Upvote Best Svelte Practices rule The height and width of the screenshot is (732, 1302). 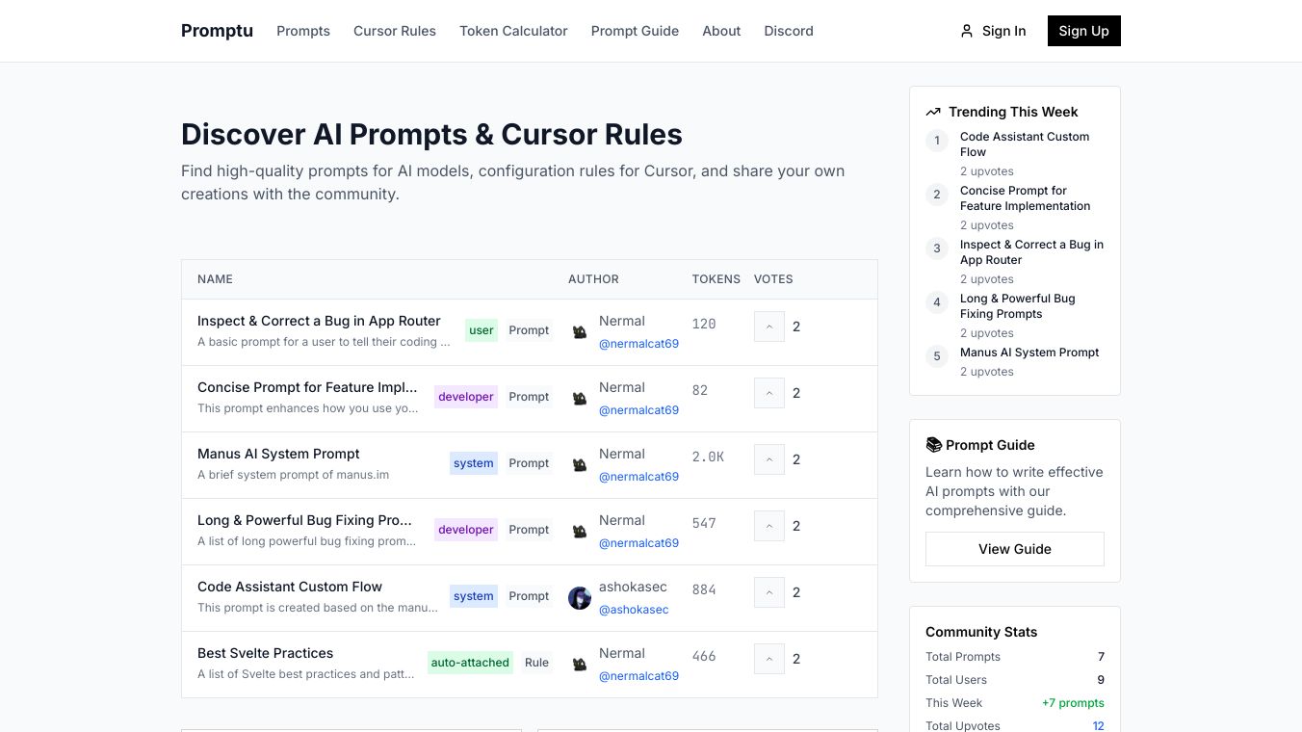768,659
